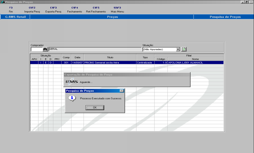This screenshot has height=153, width=254.
Task: Click the Código cell 1-9
Action: pos(161,63)
